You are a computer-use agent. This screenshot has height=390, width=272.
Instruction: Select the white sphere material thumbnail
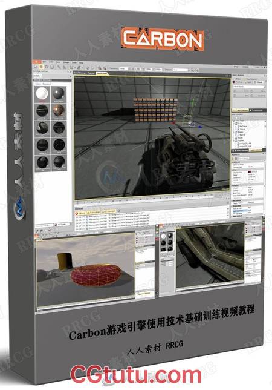click(x=42, y=94)
